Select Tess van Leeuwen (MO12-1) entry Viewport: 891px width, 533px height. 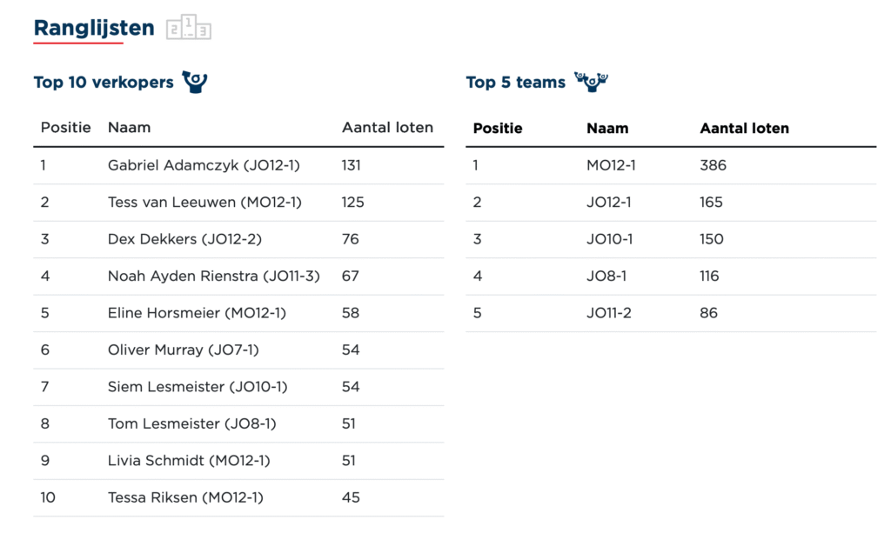[x=204, y=203]
